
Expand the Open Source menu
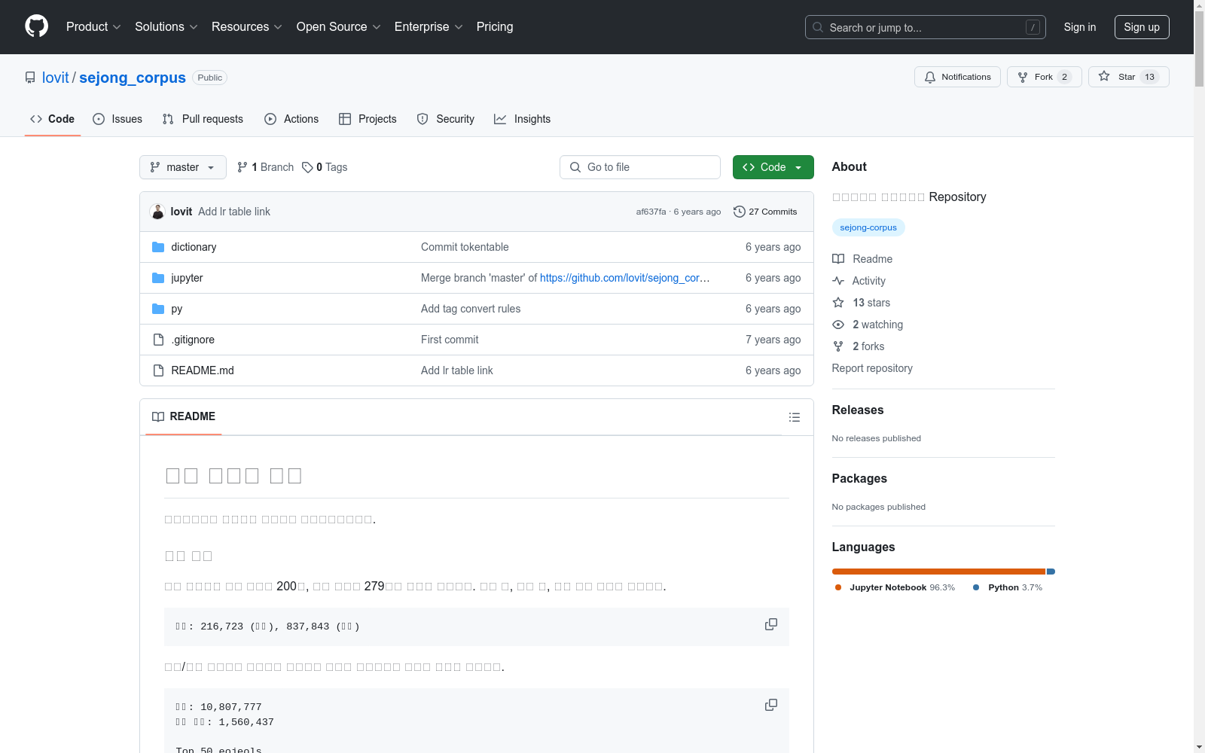point(339,26)
